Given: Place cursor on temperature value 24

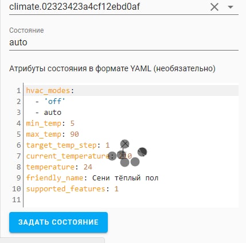Looking at the screenshot, I should [88, 167].
